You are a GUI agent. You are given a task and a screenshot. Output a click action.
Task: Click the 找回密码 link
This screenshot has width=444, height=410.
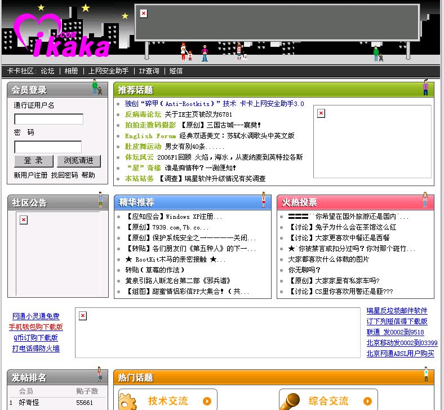(x=65, y=175)
